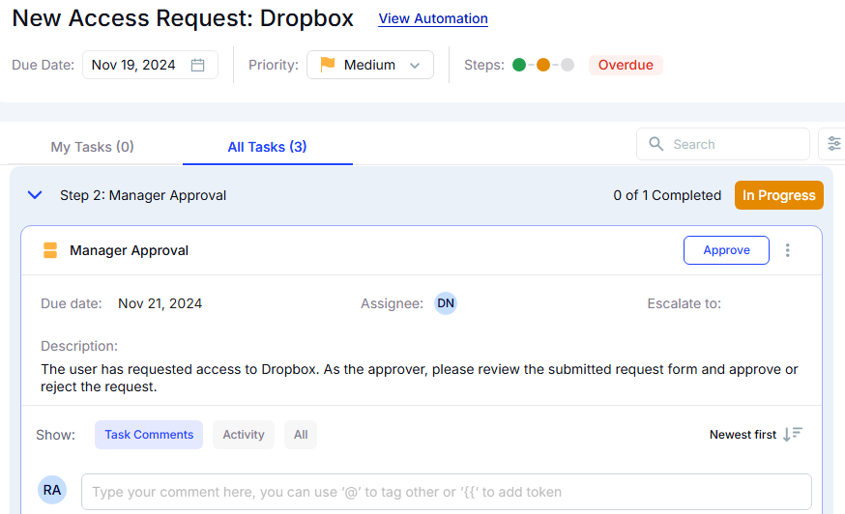Viewport: 845px width, 514px height.
Task: Show All comments and activity
Action: tap(301, 435)
